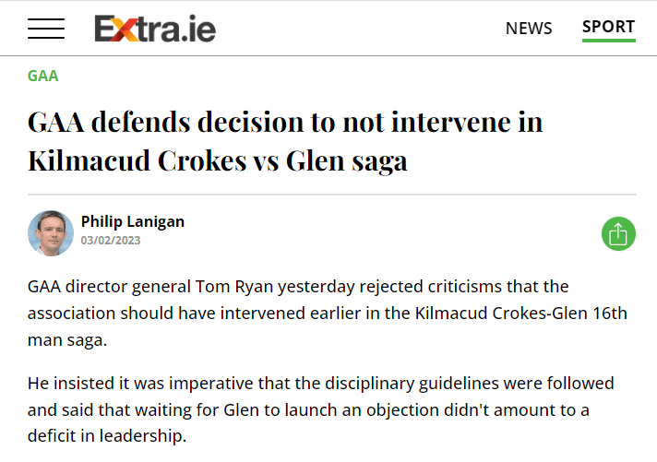
Task: Click the Extra.ie logo
Action: pyautogui.click(x=155, y=30)
